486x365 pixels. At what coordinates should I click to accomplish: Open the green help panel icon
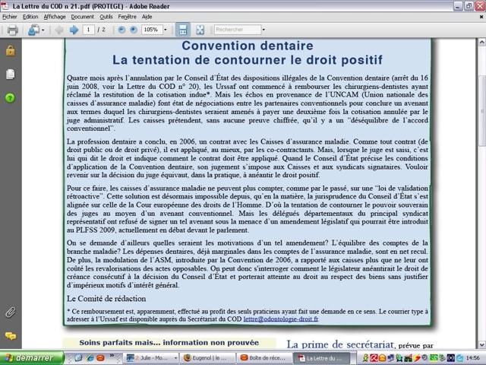click(10, 98)
